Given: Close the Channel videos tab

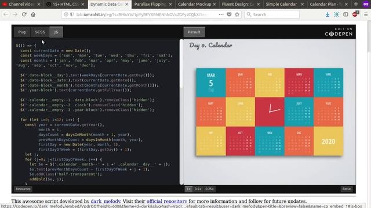Looking at the screenshot, I should click(x=39, y=4).
